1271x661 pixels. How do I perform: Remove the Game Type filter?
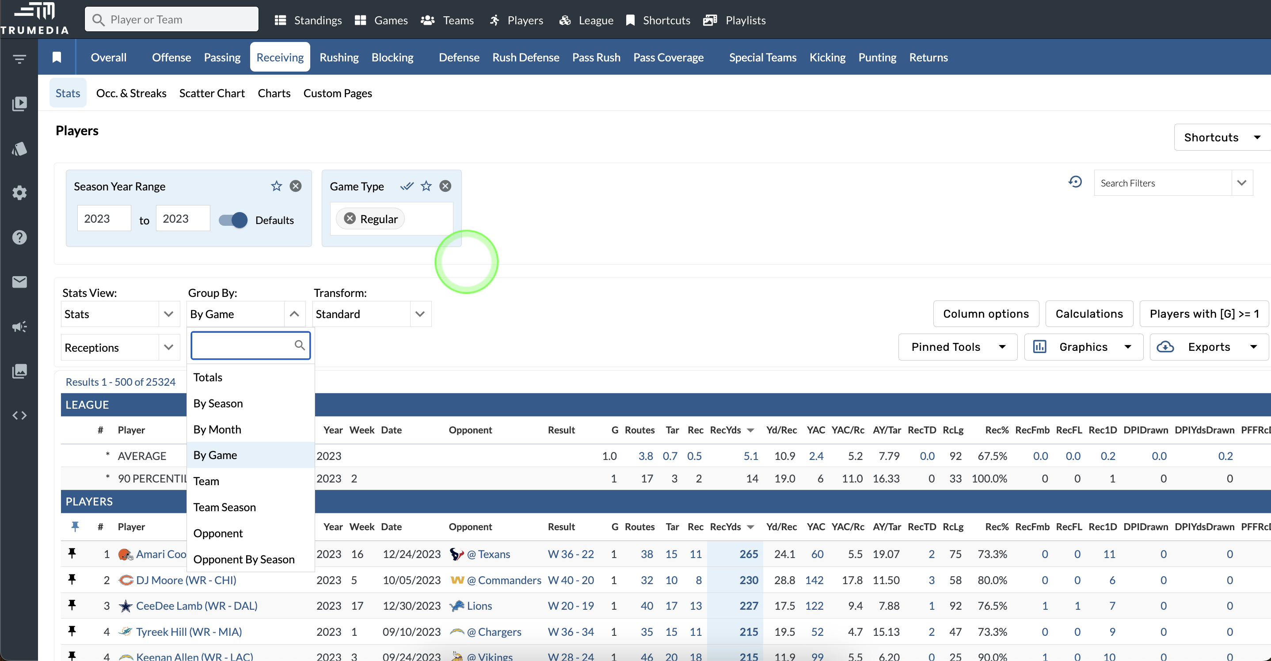pyautogui.click(x=445, y=186)
